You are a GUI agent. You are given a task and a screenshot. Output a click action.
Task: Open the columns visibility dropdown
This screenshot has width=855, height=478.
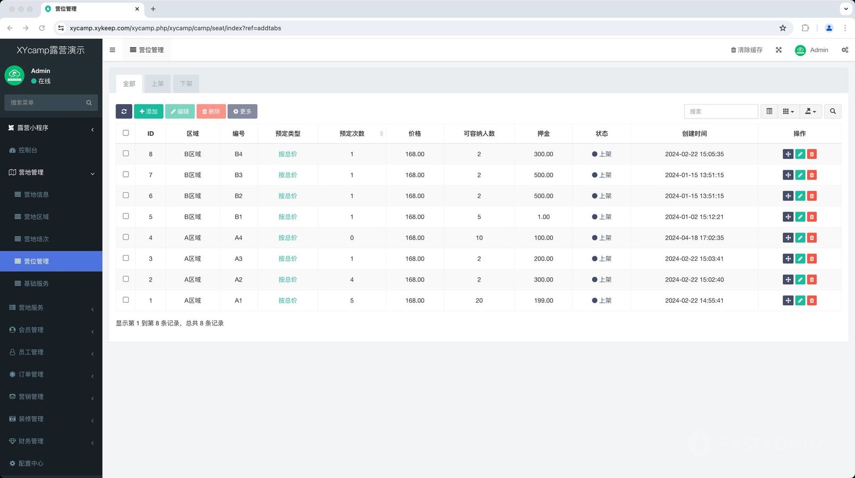[x=788, y=112]
